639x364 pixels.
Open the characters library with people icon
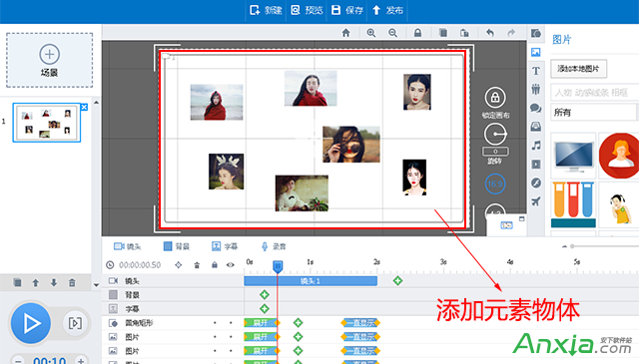(536, 89)
